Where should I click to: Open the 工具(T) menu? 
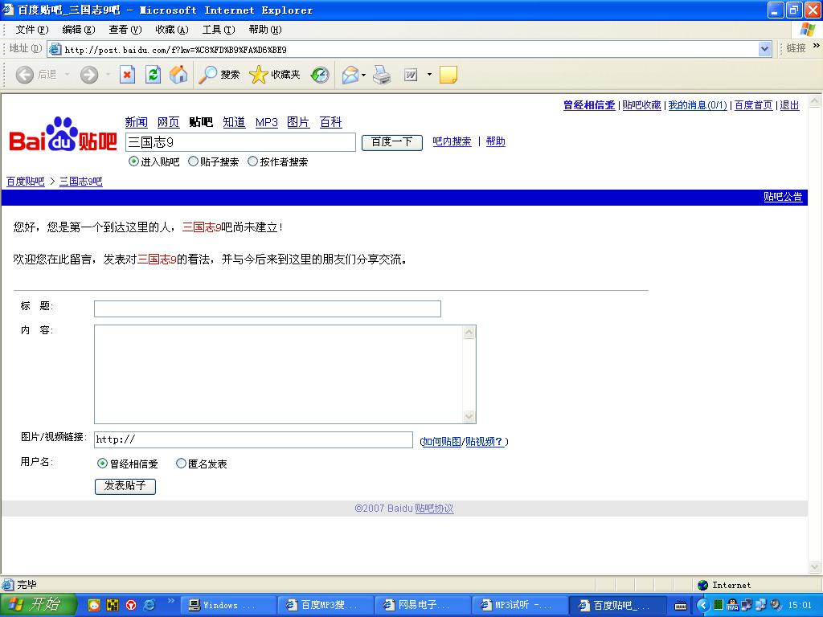(219, 30)
